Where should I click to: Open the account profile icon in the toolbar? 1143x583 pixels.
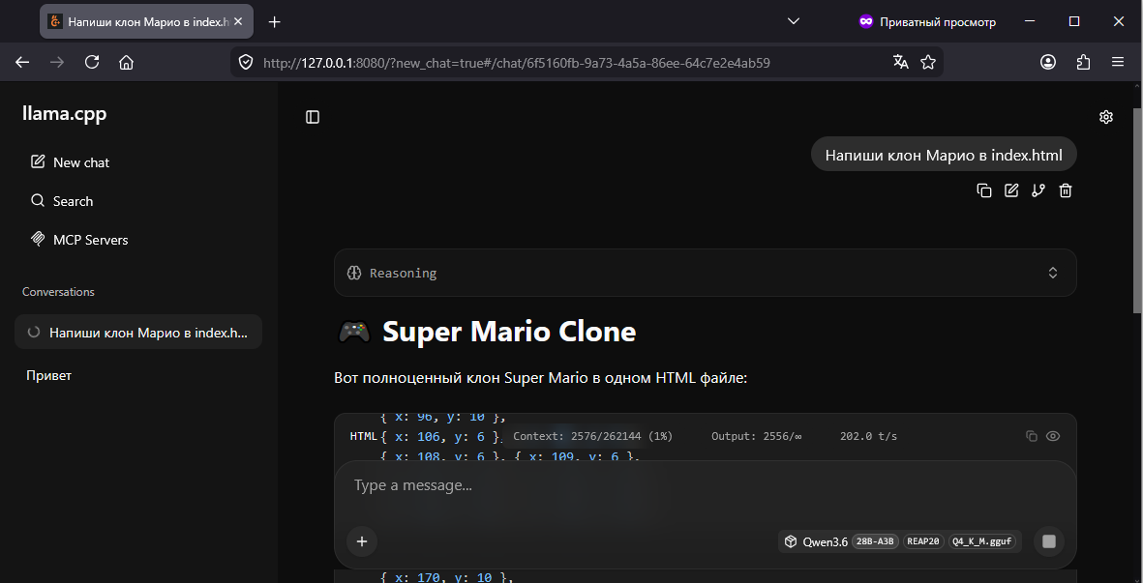tap(1048, 63)
